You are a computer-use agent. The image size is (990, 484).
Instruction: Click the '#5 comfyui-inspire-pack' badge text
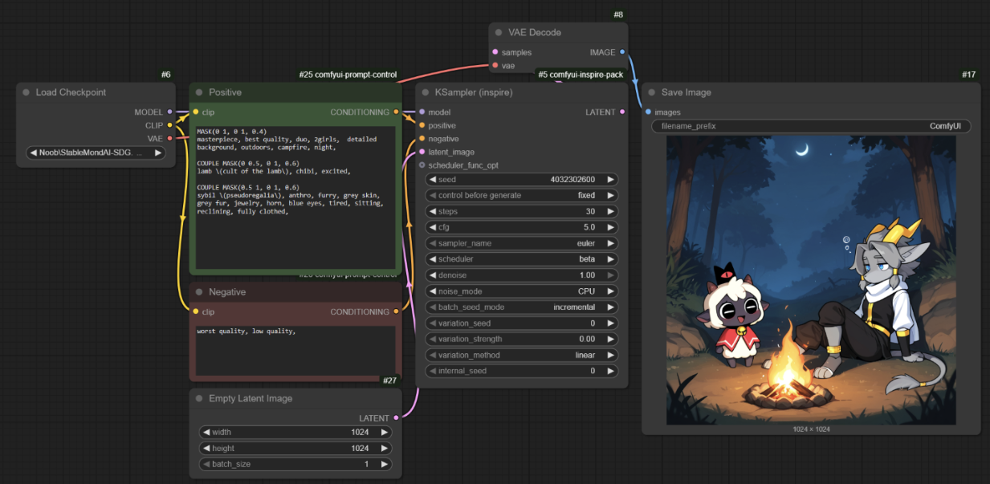coord(581,75)
